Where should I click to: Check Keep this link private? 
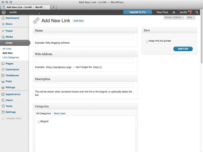(x=147, y=41)
